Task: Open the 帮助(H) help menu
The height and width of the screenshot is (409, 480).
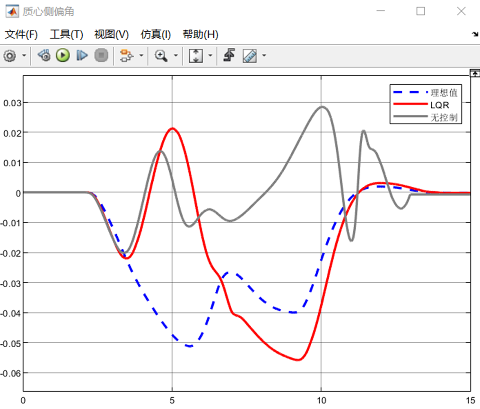Action: pos(198,34)
